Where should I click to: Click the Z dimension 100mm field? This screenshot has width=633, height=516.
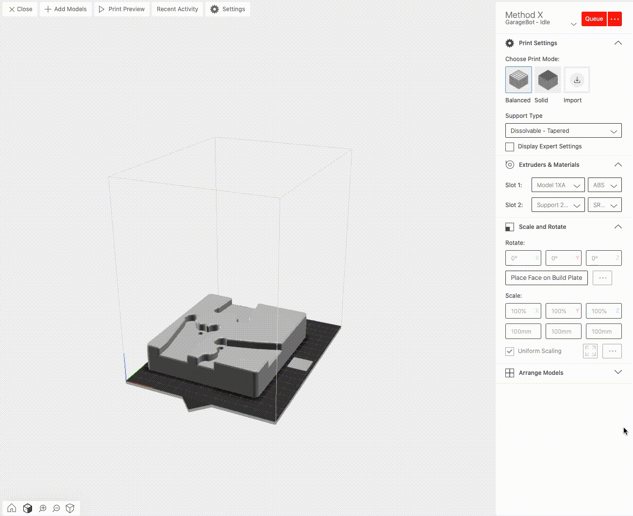[x=604, y=331]
